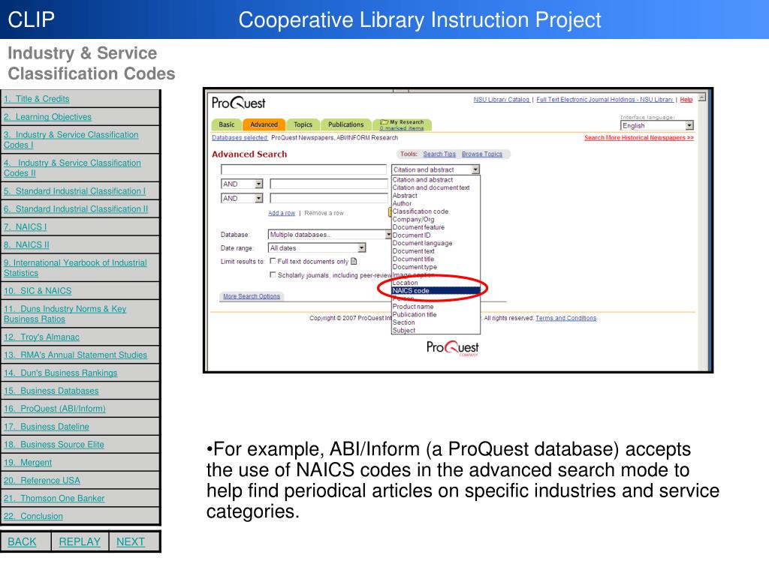Jump to Standard Industrial Classification II
The width and height of the screenshot is (769, 576).
pos(76,209)
